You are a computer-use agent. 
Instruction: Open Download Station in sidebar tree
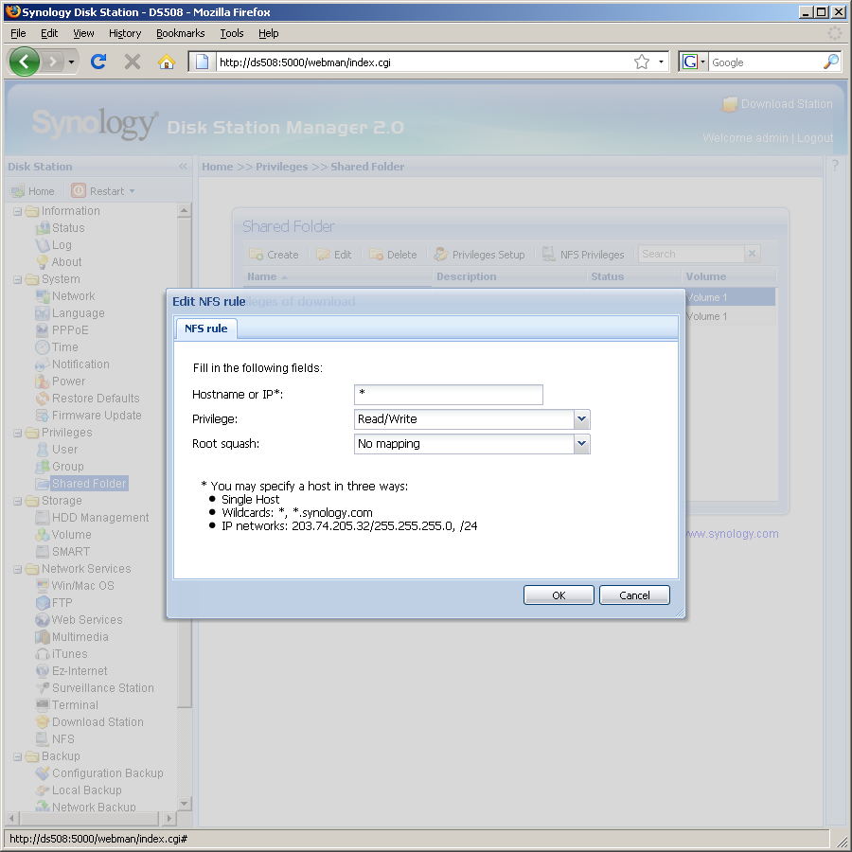[x=90, y=722]
